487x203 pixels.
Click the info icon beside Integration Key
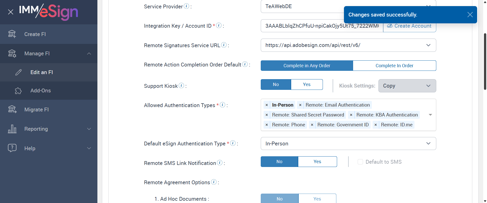[219, 25]
